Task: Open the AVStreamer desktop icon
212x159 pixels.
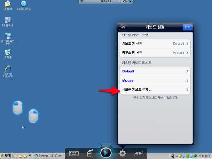Action: pos(24,5)
